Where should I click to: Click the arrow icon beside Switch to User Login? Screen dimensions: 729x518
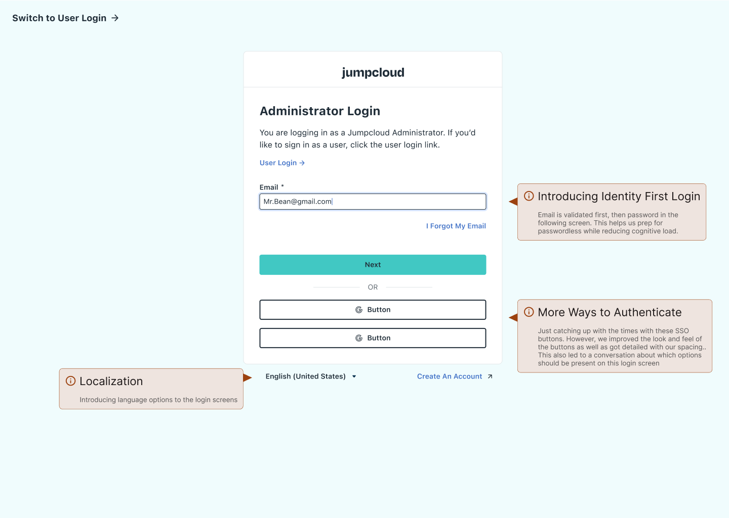(115, 18)
